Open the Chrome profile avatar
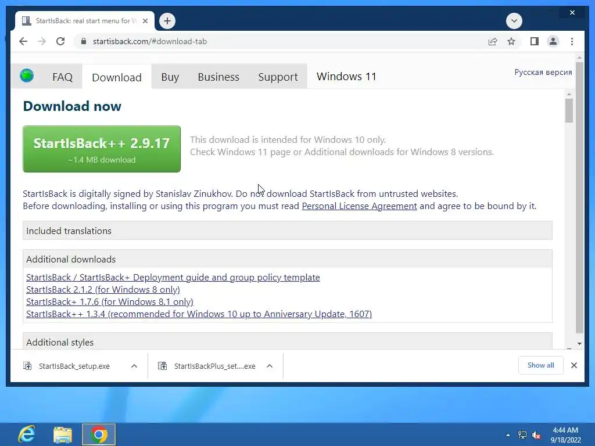 point(553,41)
